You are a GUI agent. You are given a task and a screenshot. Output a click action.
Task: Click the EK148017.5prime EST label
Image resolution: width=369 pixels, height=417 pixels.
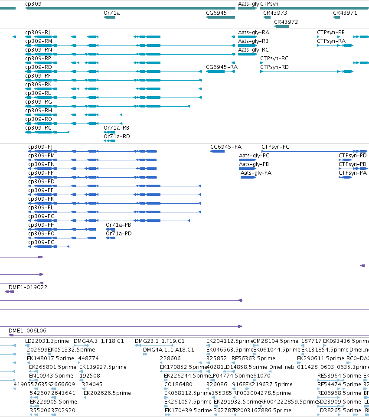pyautogui.click(x=50, y=358)
